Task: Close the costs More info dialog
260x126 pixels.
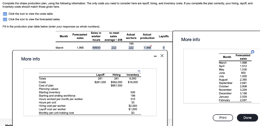Action: coord(162,56)
